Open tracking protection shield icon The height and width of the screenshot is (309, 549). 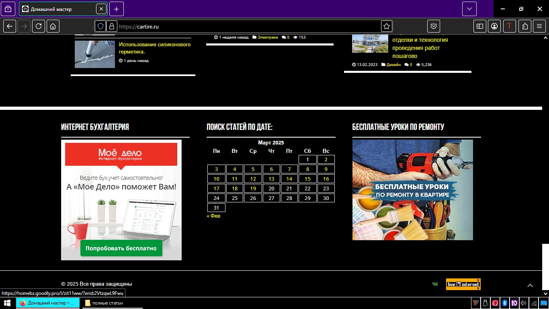pos(100,26)
